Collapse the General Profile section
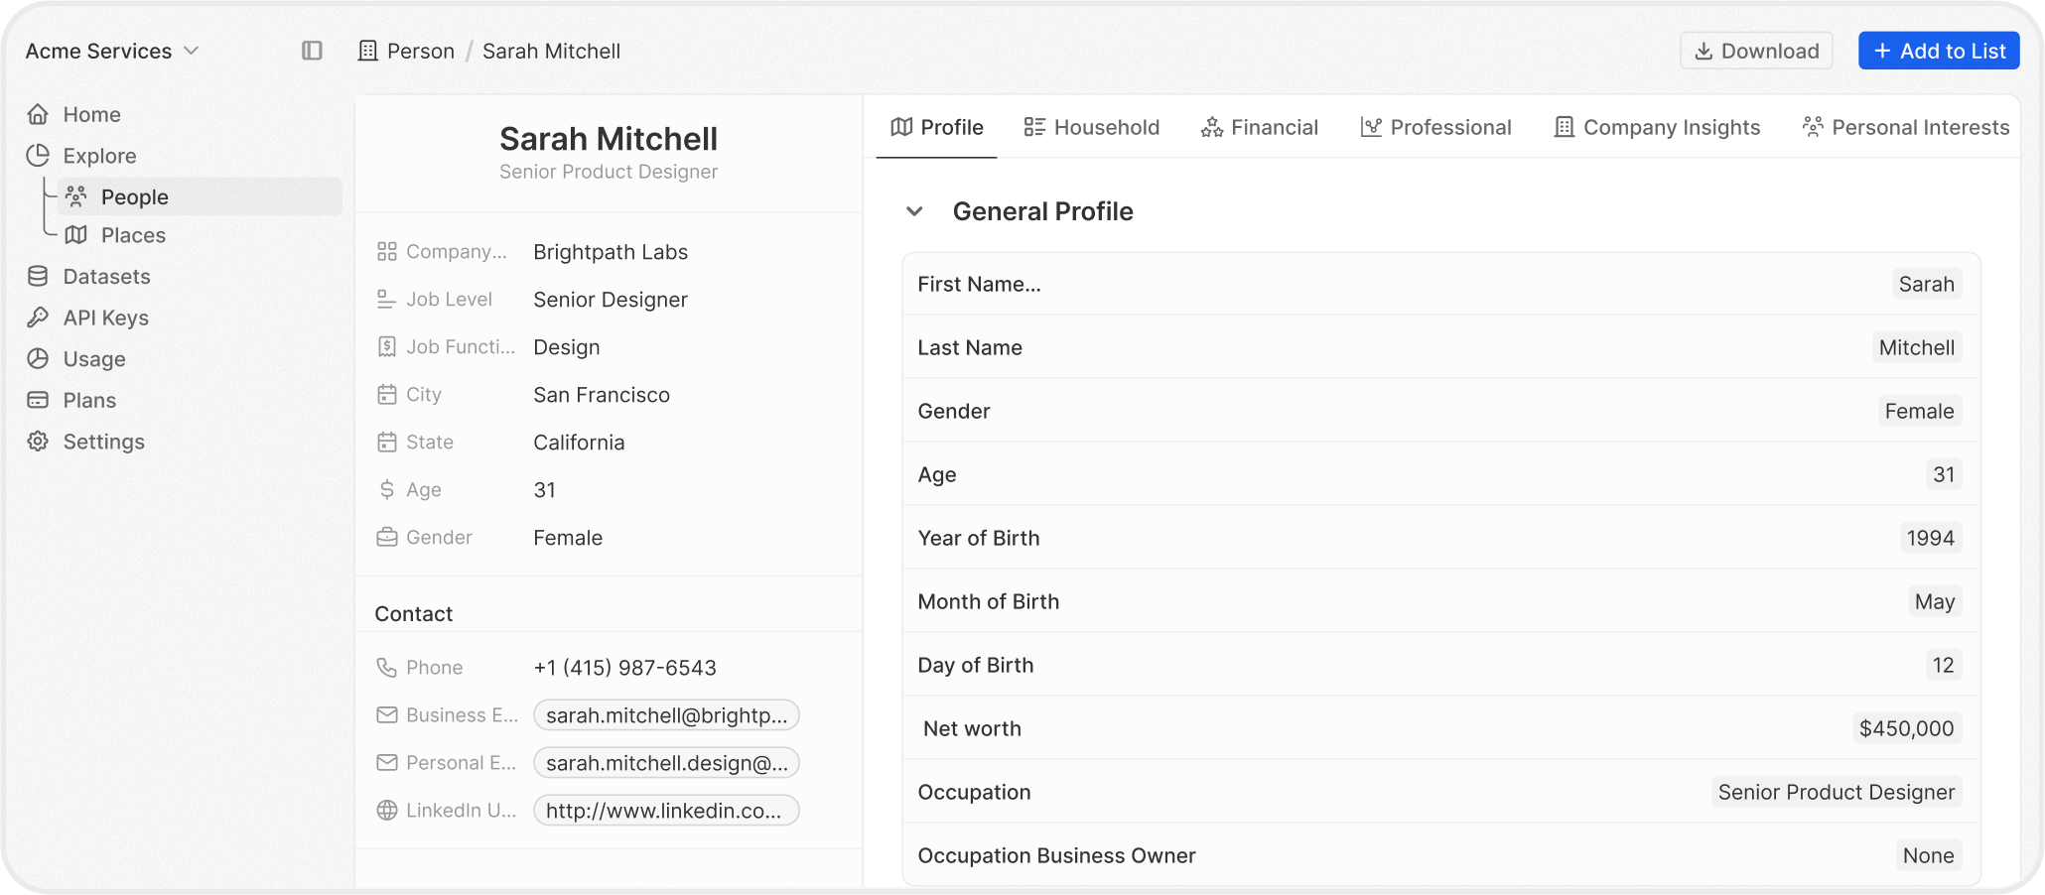Screen dimensions: 2045x895 (914, 211)
